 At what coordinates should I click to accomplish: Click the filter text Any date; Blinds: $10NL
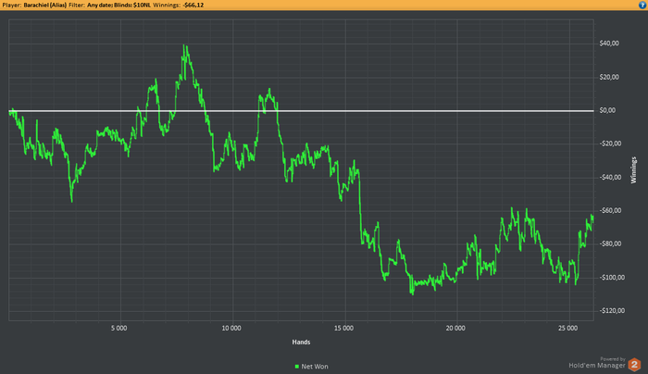click(x=119, y=5)
